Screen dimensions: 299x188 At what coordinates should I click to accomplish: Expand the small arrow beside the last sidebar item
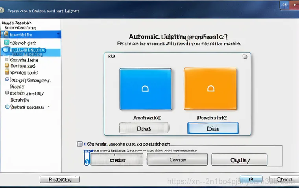(49, 107)
